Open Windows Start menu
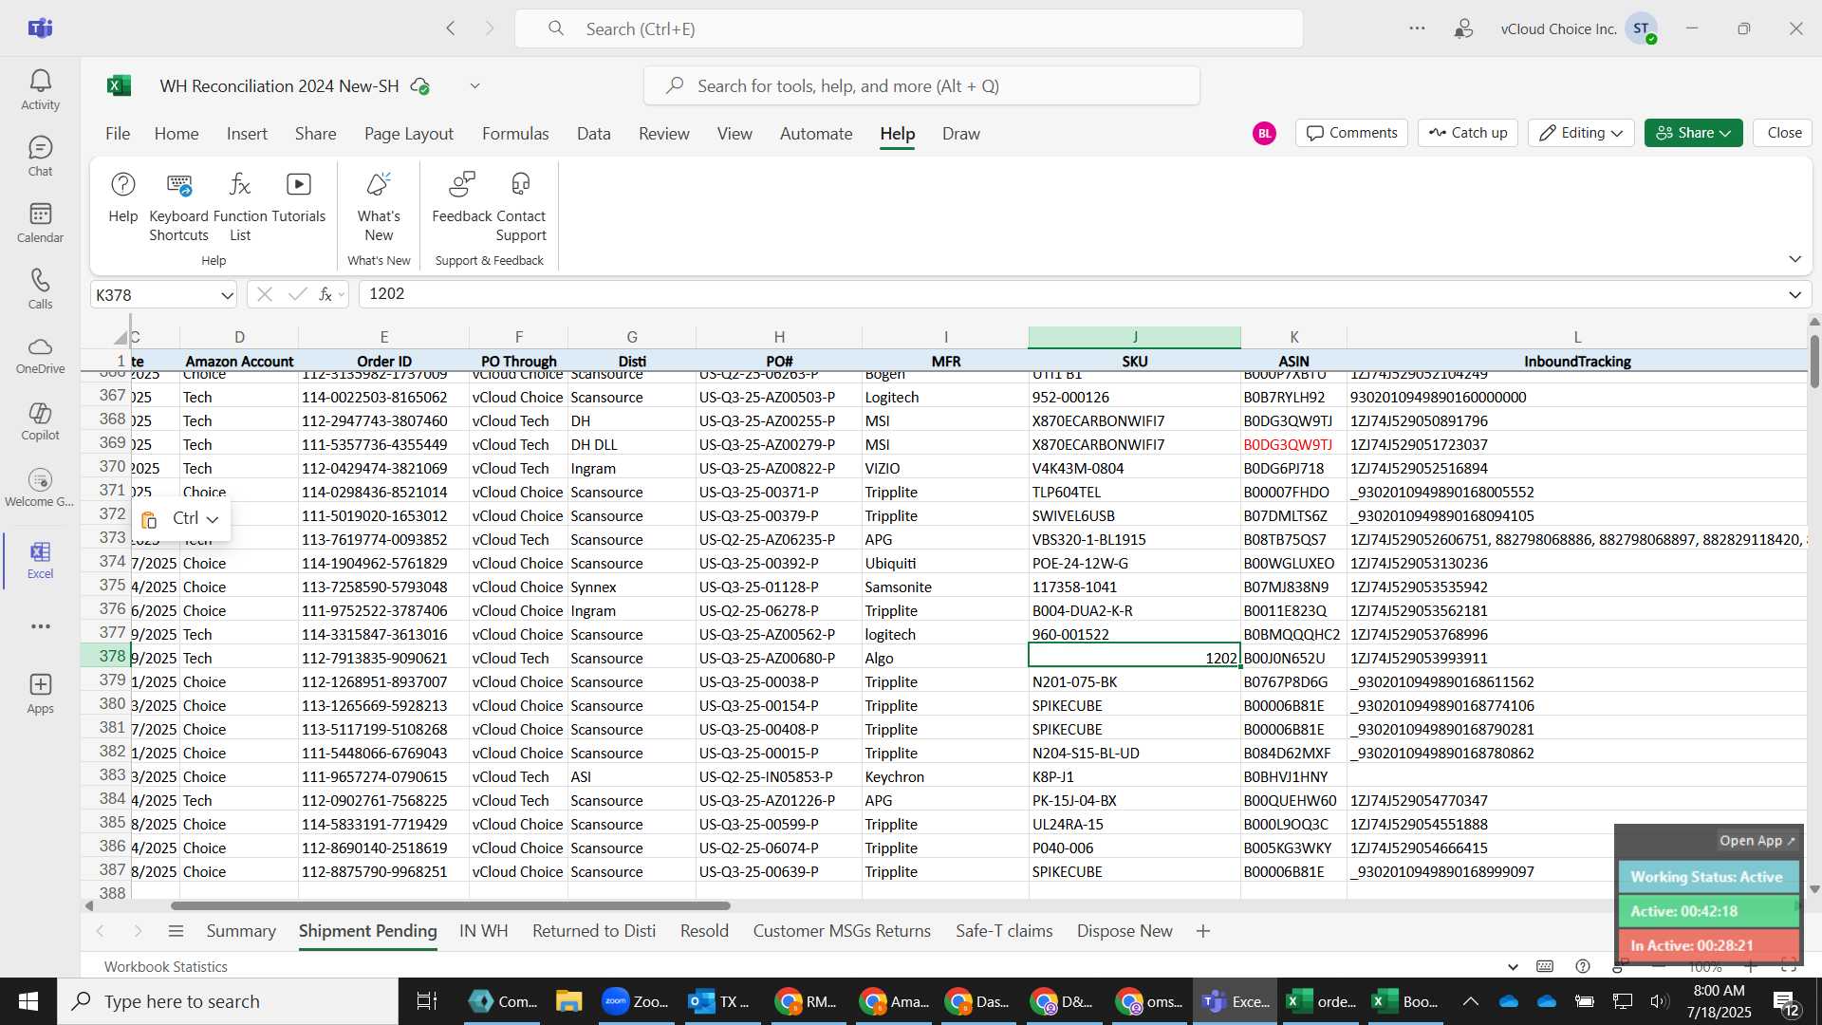 tap(28, 1001)
